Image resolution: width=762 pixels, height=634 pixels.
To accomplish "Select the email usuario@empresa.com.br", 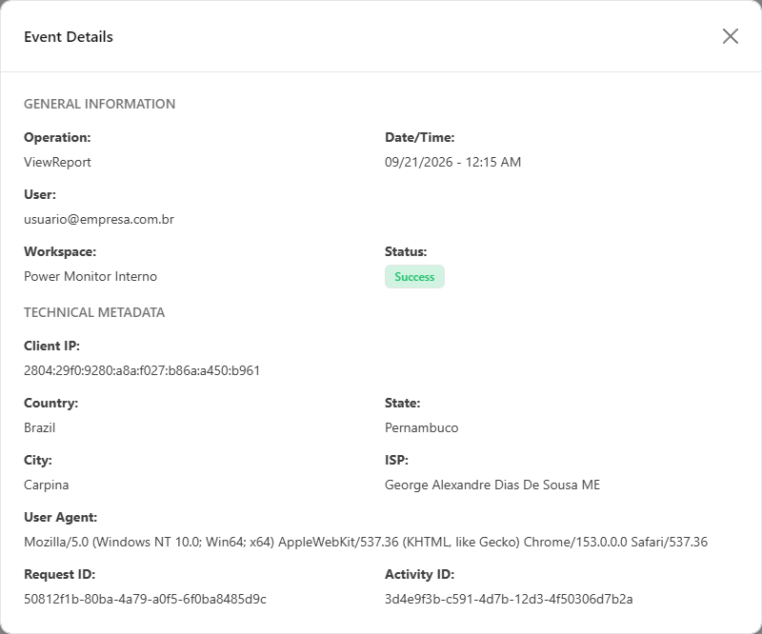I will point(99,219).
